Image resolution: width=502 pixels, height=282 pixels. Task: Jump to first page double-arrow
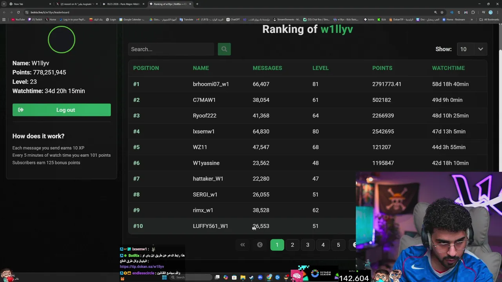242,245
